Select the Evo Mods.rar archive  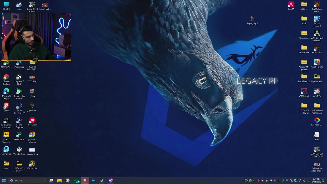point(304,78)
